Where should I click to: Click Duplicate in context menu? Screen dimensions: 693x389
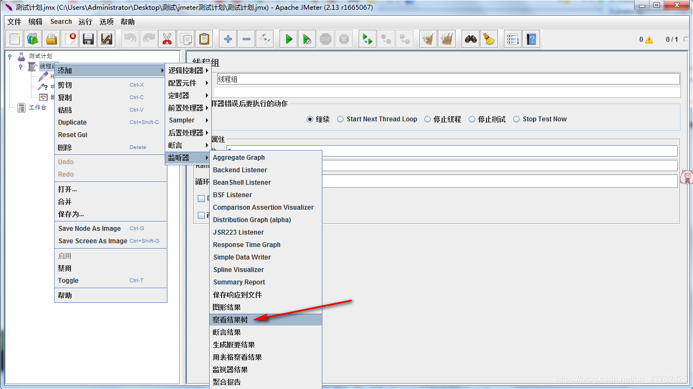[111, 122]
